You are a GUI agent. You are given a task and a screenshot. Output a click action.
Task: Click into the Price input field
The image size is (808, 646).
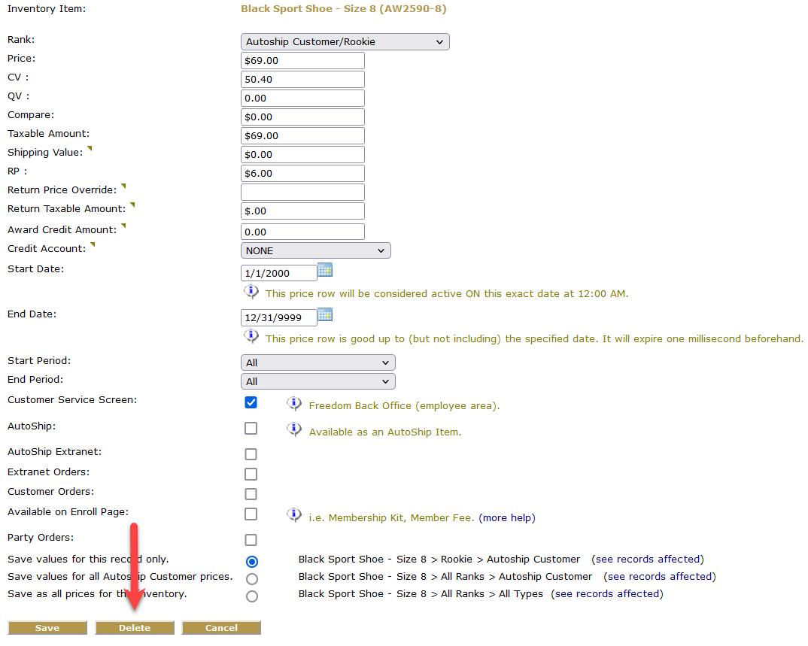(x=302, y=61)
